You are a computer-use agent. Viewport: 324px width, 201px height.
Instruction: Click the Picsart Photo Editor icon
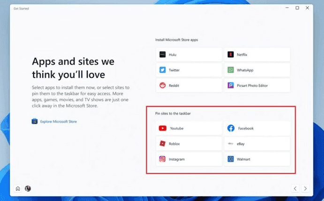coord(231,85)
